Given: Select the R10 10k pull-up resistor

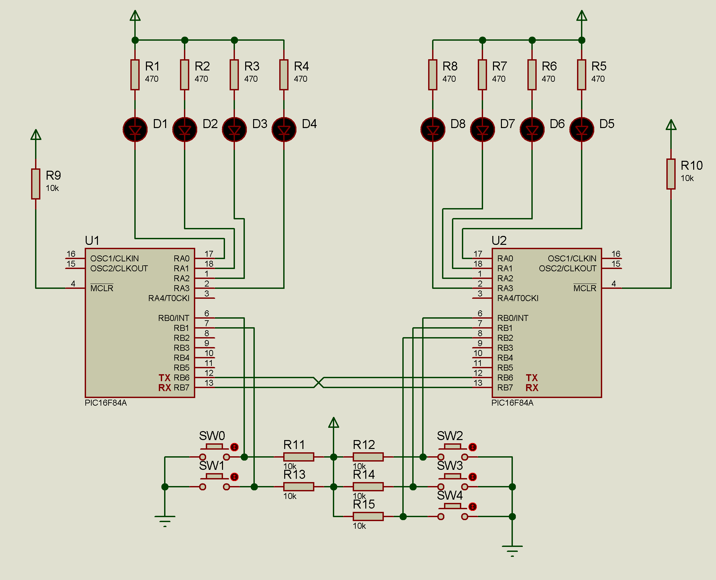Looking at the screenshot, I should tap(671, 174).
